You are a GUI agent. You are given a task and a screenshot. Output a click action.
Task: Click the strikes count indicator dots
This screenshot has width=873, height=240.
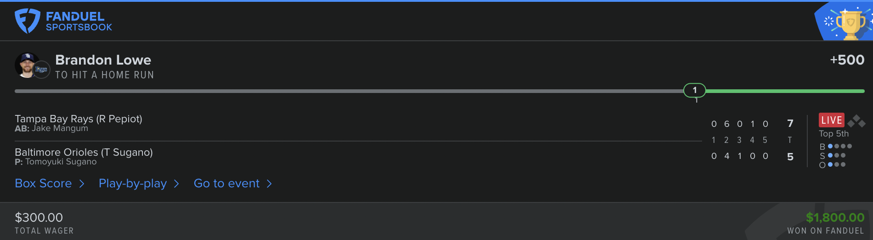pos(836,156)
